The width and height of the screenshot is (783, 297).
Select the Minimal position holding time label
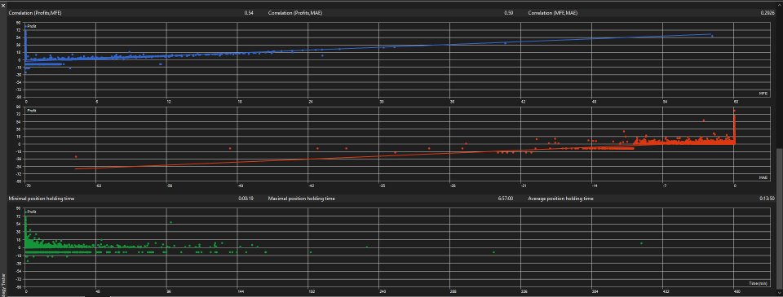click(x=42, y=199)
